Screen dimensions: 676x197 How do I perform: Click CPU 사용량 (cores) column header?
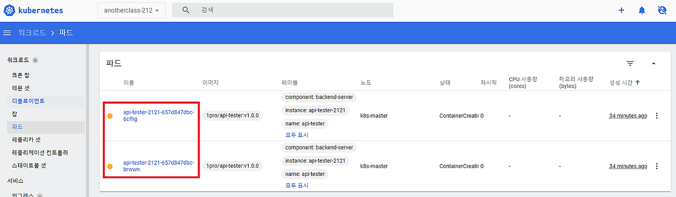pos(523,83)
